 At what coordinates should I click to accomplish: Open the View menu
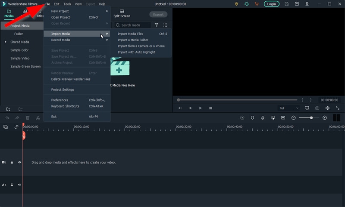point(78,4)
